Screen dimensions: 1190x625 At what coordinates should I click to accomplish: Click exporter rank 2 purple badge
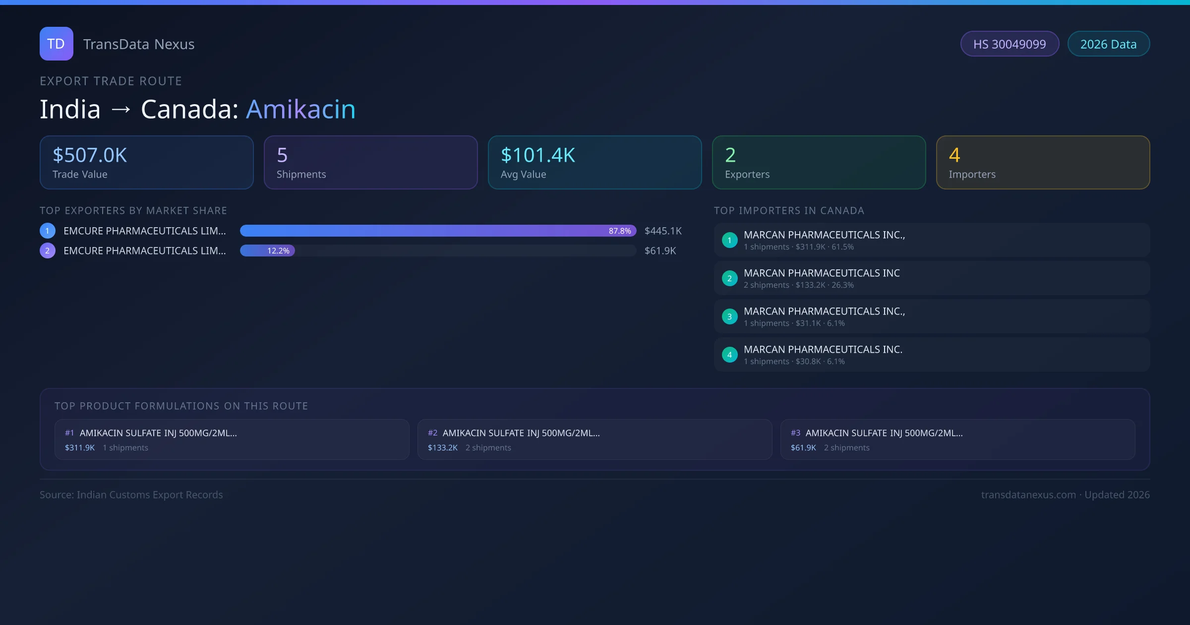48,250
